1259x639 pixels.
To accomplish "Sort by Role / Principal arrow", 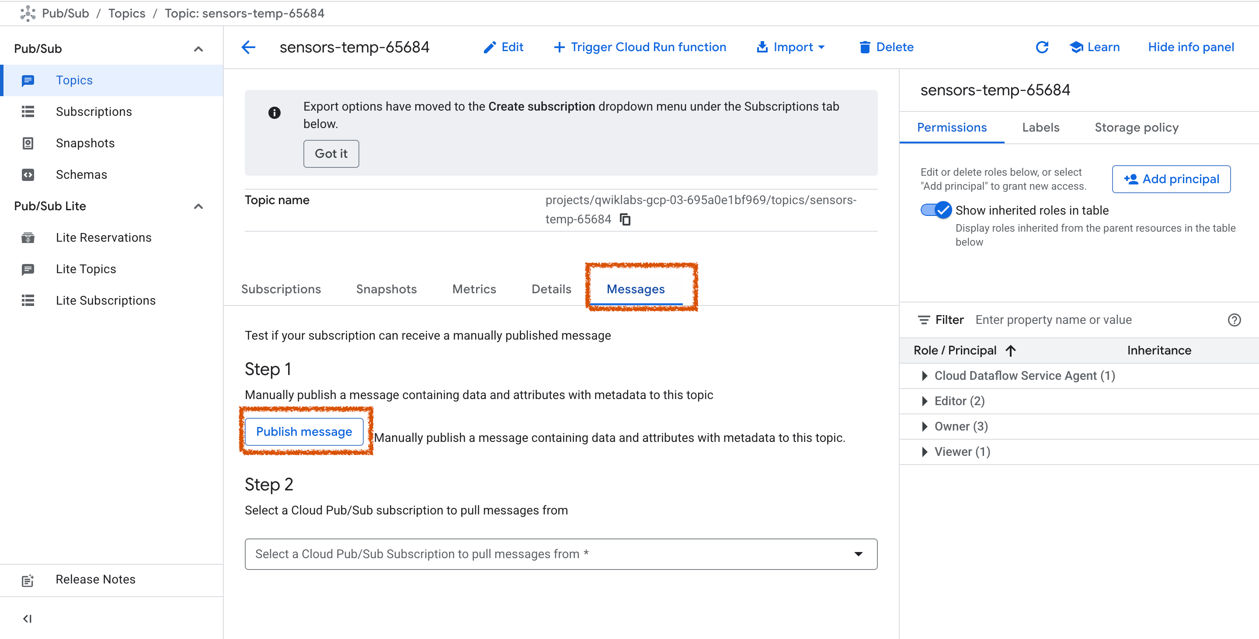I will click(1011, 350).
